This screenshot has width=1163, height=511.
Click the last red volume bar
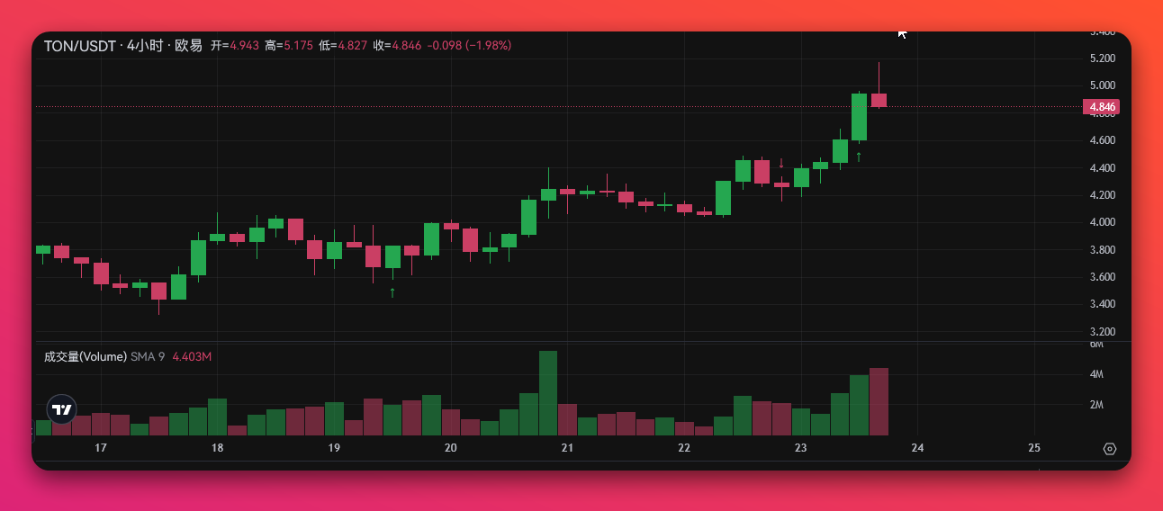point(879,401)
